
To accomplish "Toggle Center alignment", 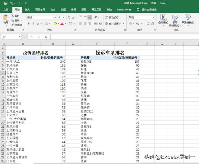I will coord(85,24).
